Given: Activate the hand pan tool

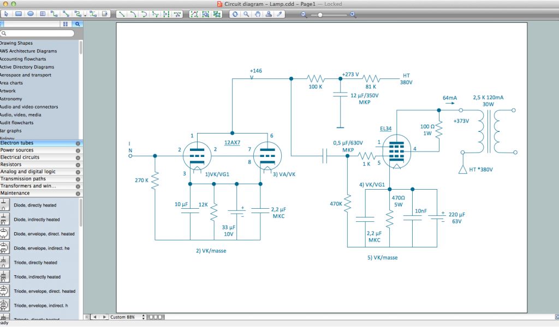Looking at the screenshot, I should (258, 14).
